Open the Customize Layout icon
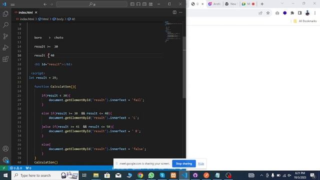The image size is (320, 180). 151,4
